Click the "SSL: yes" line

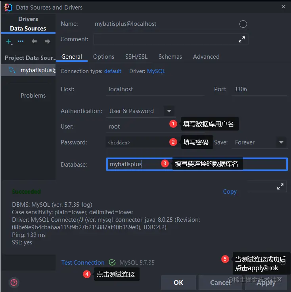pos(22,242)
